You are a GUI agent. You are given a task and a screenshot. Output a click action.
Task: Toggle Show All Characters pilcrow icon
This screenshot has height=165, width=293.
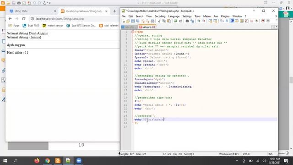coord(227,21)
